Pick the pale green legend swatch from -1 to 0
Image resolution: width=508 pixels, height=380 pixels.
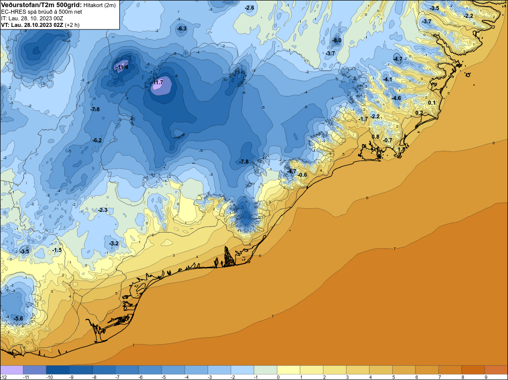pyautogui.click(x=266, y=370)
